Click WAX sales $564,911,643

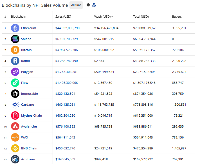coord(65,137)
